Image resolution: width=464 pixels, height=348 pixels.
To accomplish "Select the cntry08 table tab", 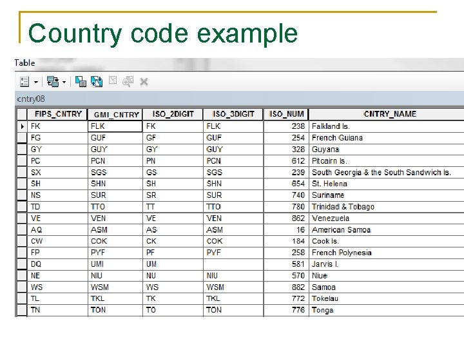I will click(31, 99).
